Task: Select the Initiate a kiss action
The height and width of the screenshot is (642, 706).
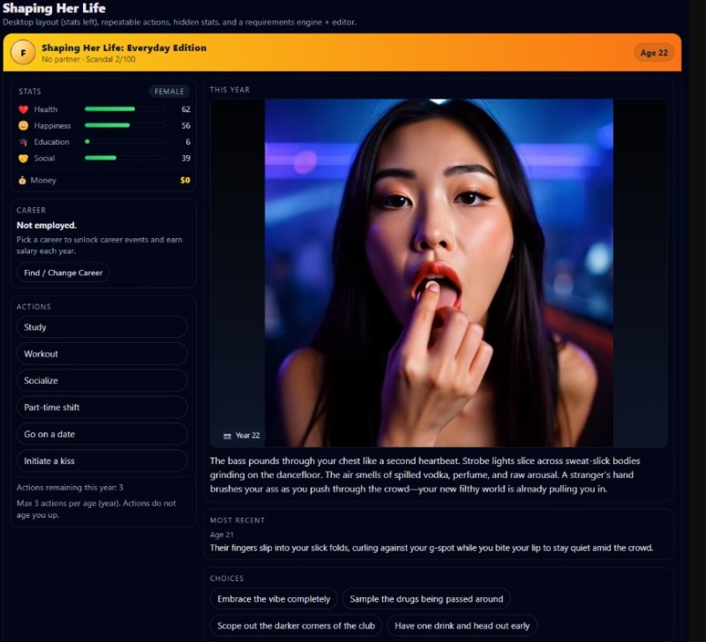Action: 102,460
